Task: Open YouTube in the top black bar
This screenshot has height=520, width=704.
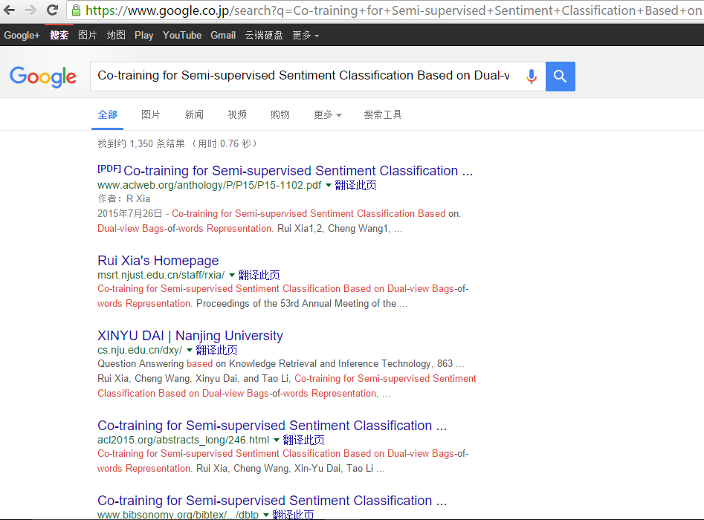Action: click(x=182, y=35)
